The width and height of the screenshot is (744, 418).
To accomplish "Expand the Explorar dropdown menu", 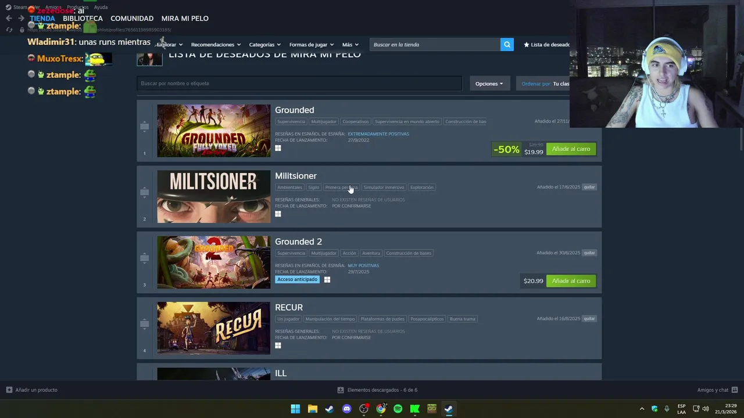I will click(x=170, y=45).
